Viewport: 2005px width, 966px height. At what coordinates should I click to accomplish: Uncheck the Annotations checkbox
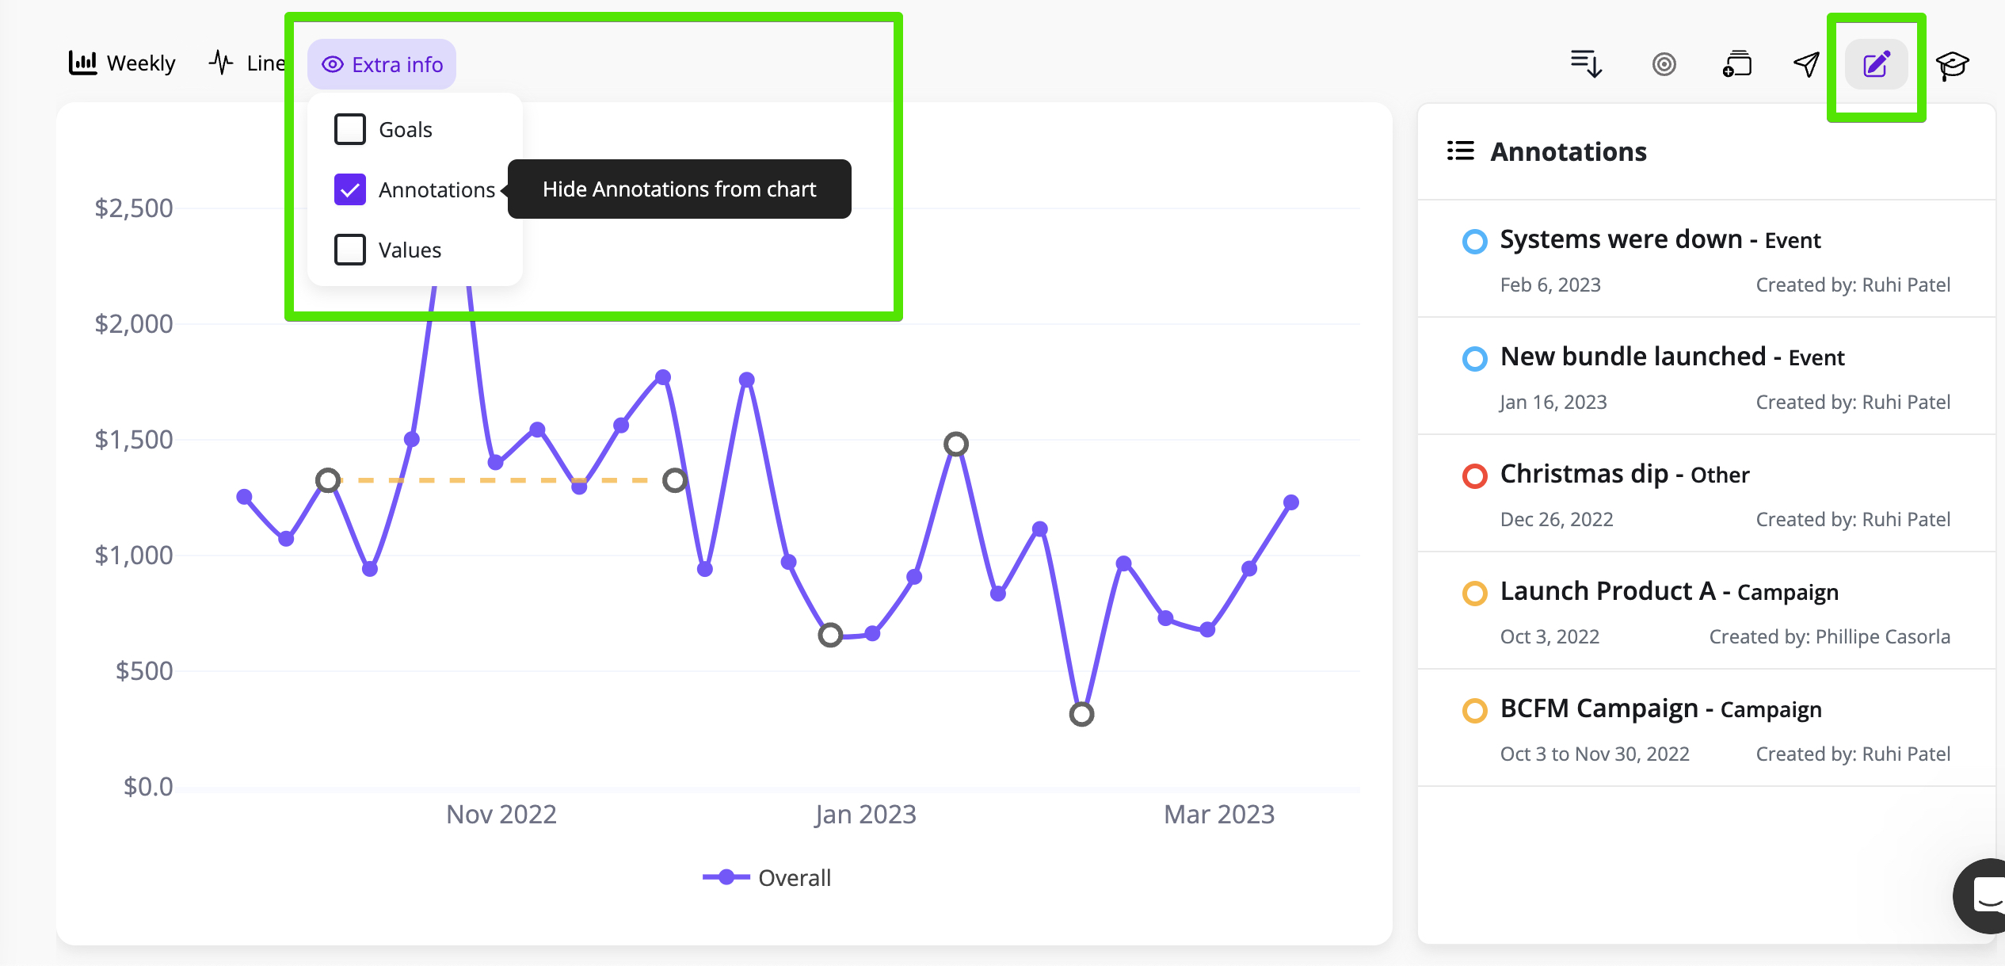coord(350,189)
